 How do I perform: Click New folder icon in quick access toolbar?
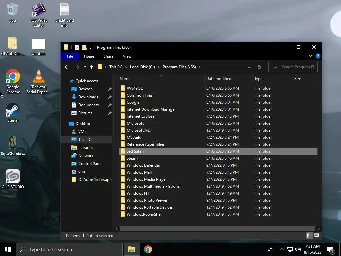pos(84,47)
